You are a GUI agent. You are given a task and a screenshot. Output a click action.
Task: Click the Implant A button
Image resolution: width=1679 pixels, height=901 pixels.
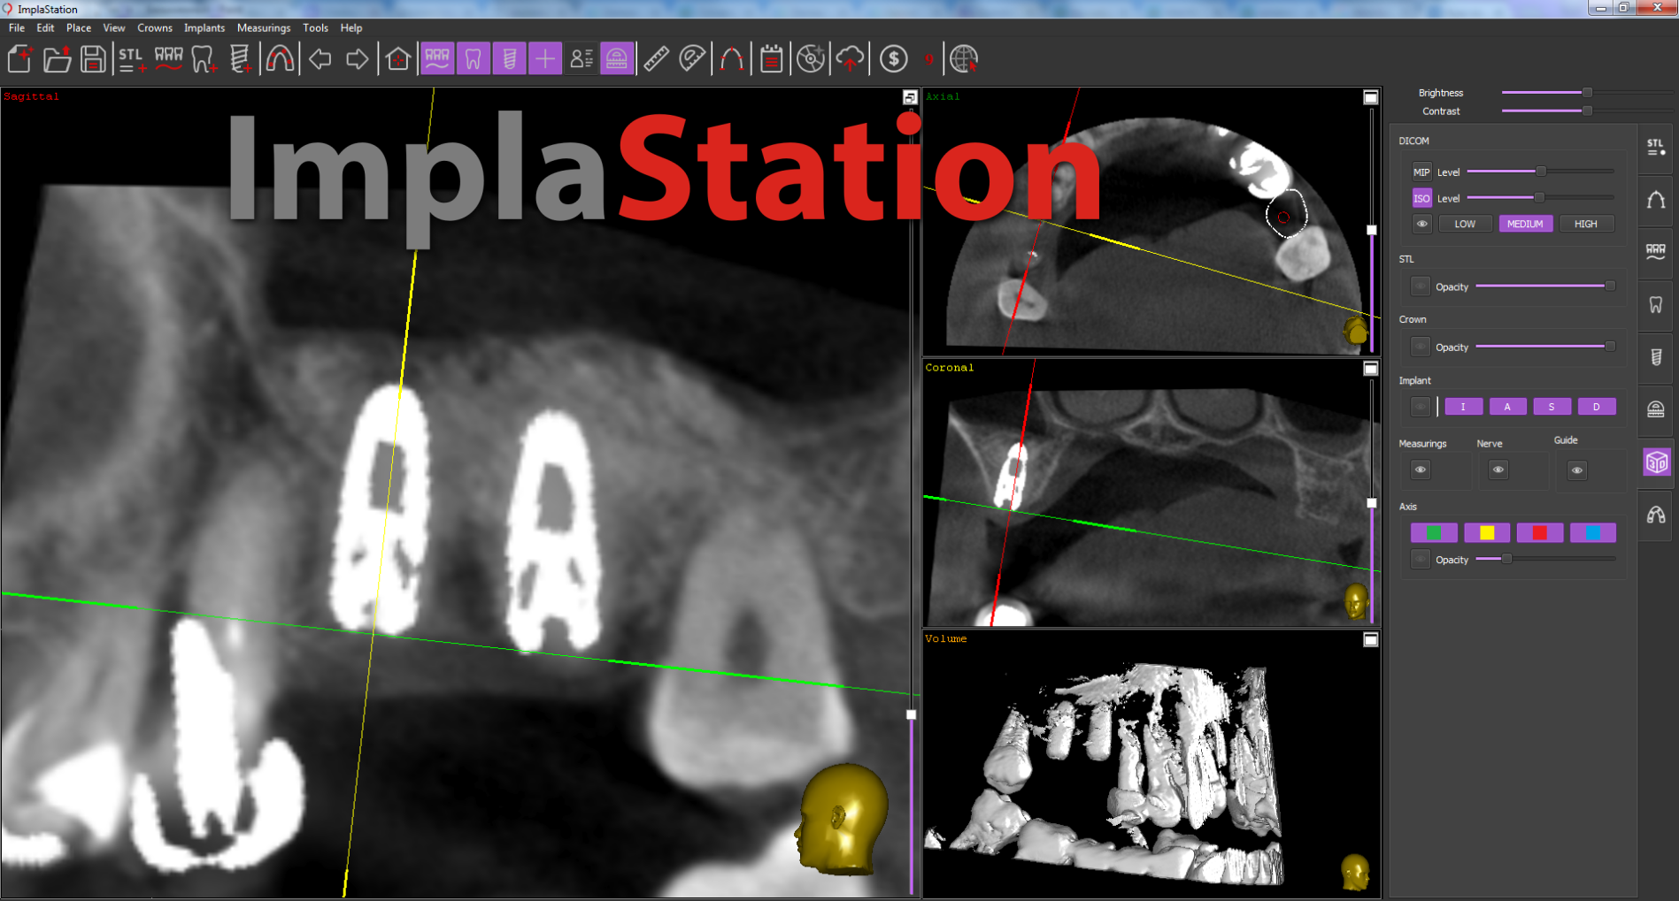click(x=1507, y=407)
